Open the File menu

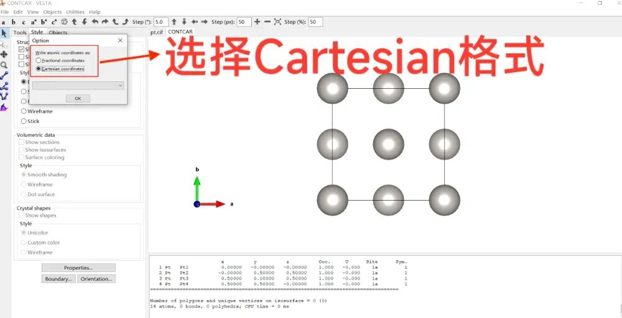tap(5, 12)
